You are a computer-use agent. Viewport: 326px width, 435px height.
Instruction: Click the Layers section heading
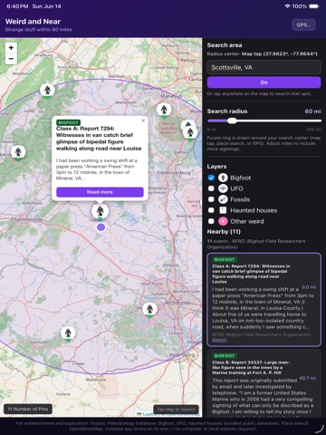[216, 167]
